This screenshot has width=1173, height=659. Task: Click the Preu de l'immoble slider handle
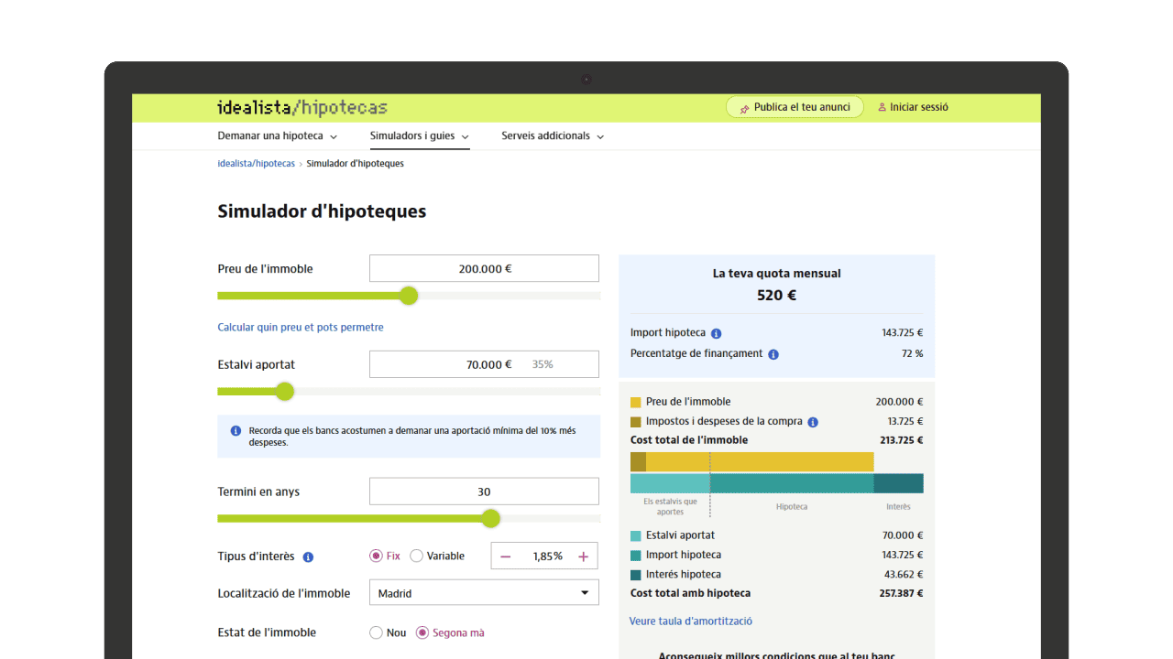[x=409, y=296]
